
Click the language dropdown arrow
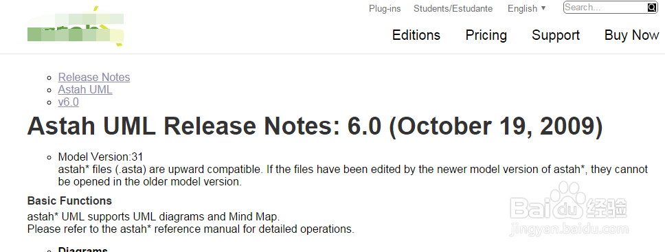[x=543, y=8]
